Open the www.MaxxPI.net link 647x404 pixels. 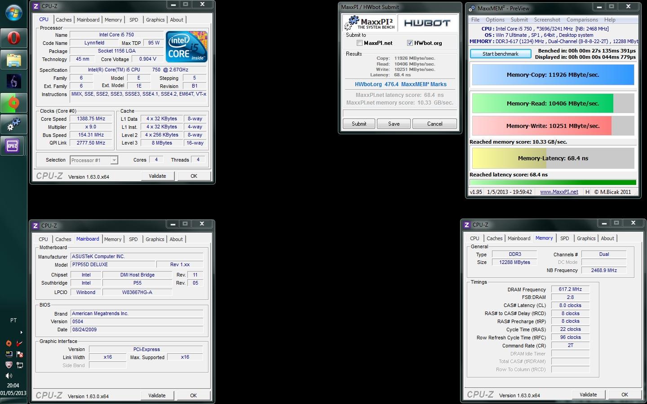click(x=559, y=192)
